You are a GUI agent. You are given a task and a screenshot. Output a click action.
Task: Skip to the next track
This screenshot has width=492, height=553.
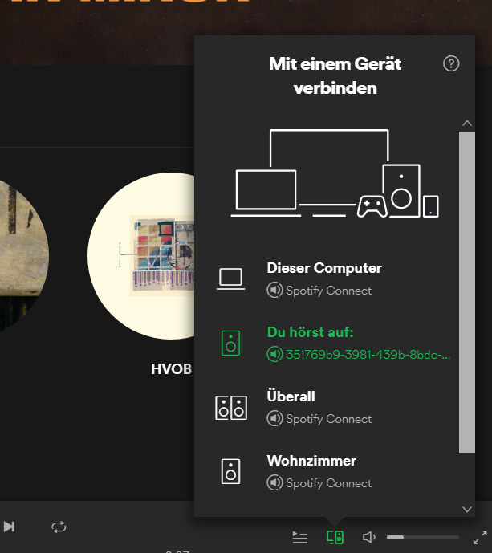[9, 527]
